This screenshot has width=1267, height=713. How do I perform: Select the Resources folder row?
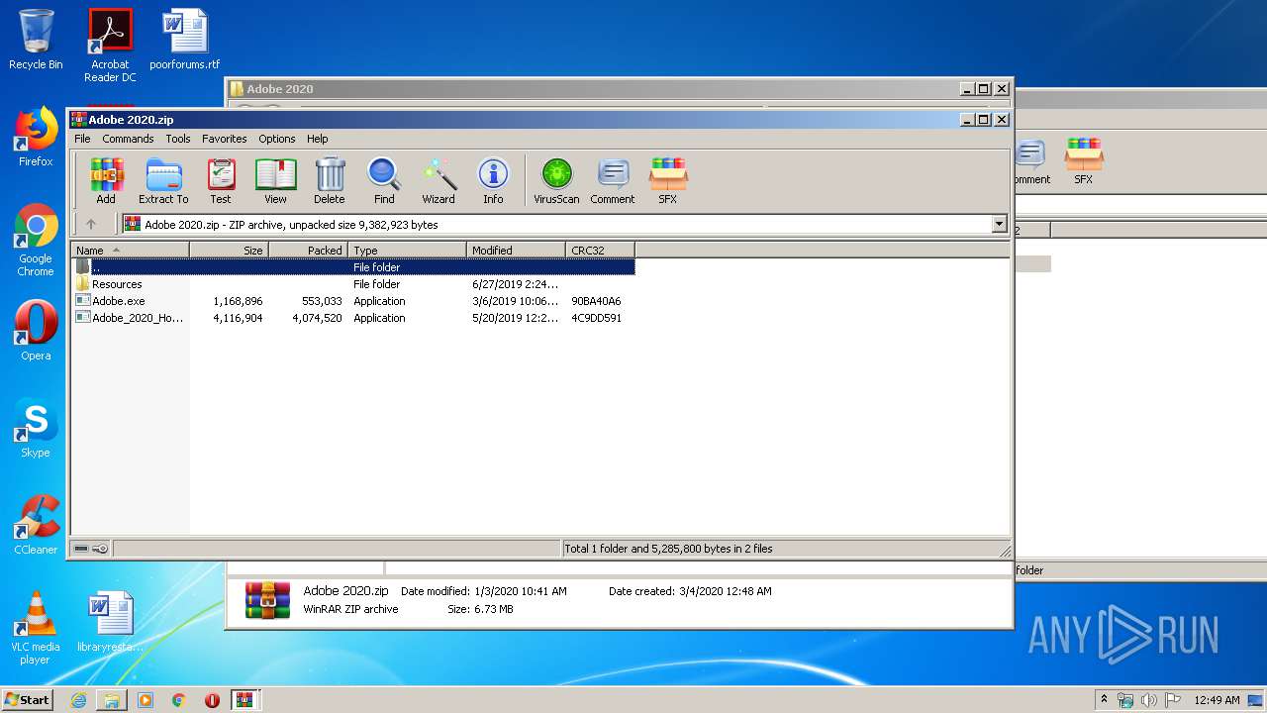click(353, 284)
